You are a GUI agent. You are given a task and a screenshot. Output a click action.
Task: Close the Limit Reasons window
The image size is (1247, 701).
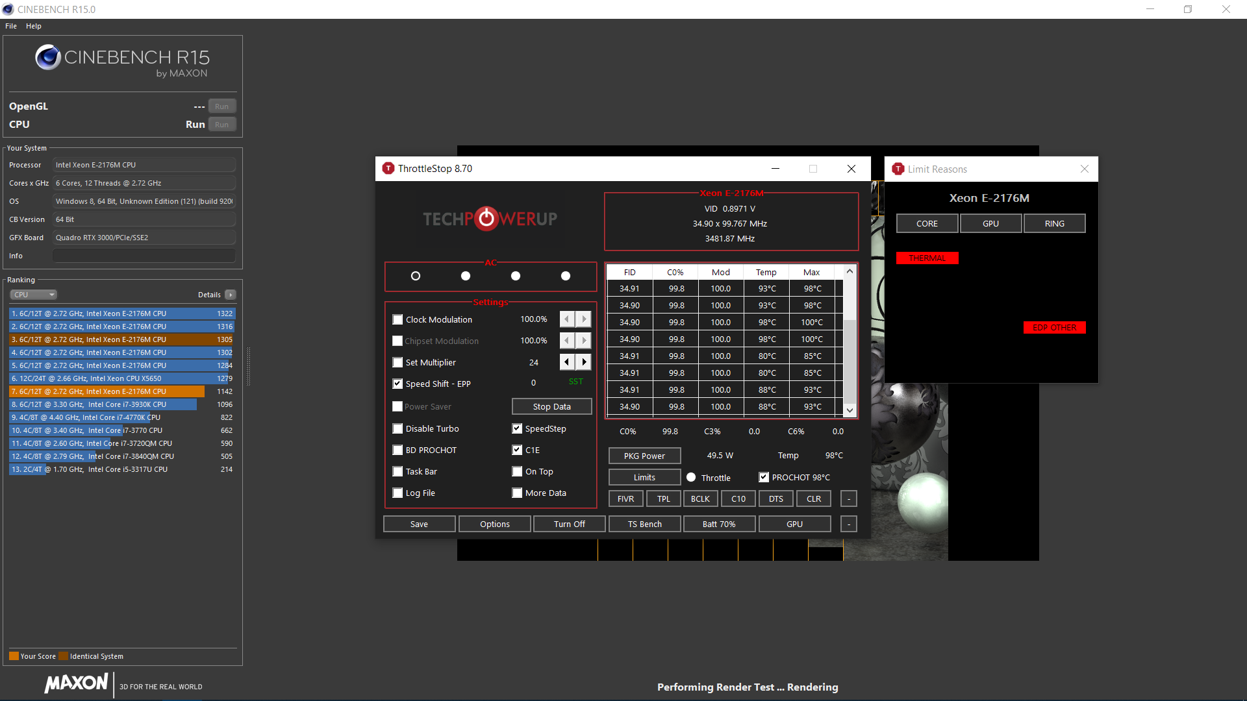point(1084,169)
